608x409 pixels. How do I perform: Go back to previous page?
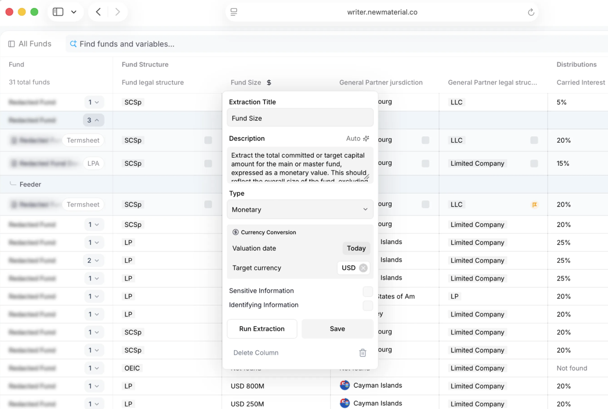coord(98,12)
